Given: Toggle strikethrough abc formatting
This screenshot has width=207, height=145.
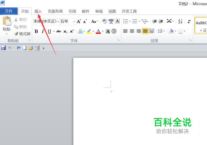Looking at the screenshot, I should click(x=59, y=31).
